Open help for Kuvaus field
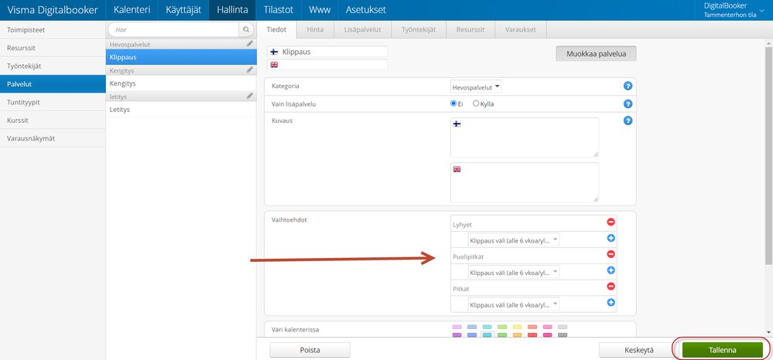 628,121
